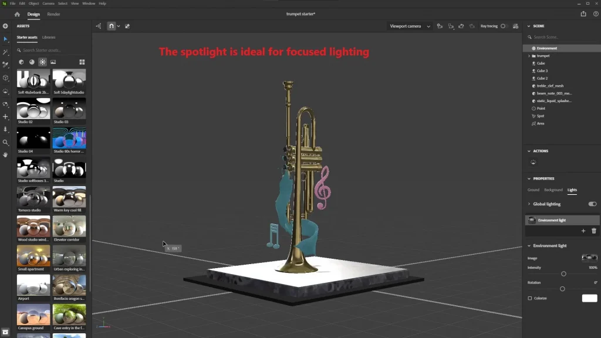Delete the Environment light with the trash icon
Screen dimensions: 601x338
pos(594,231)
